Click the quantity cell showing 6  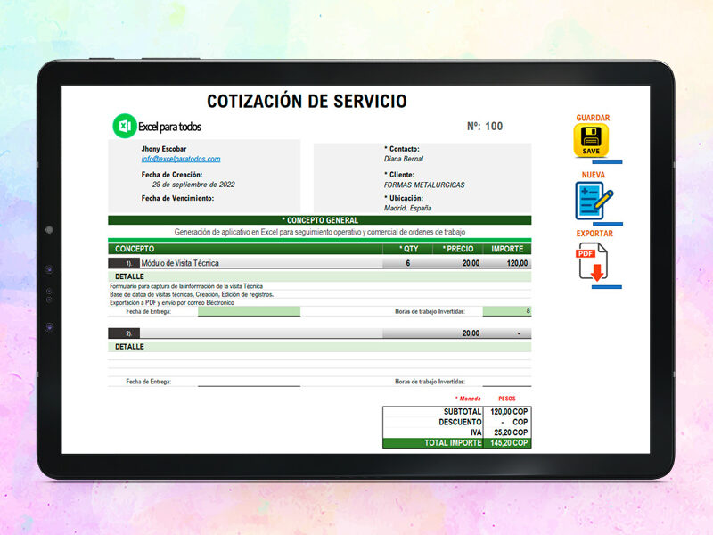coord(408,263)
